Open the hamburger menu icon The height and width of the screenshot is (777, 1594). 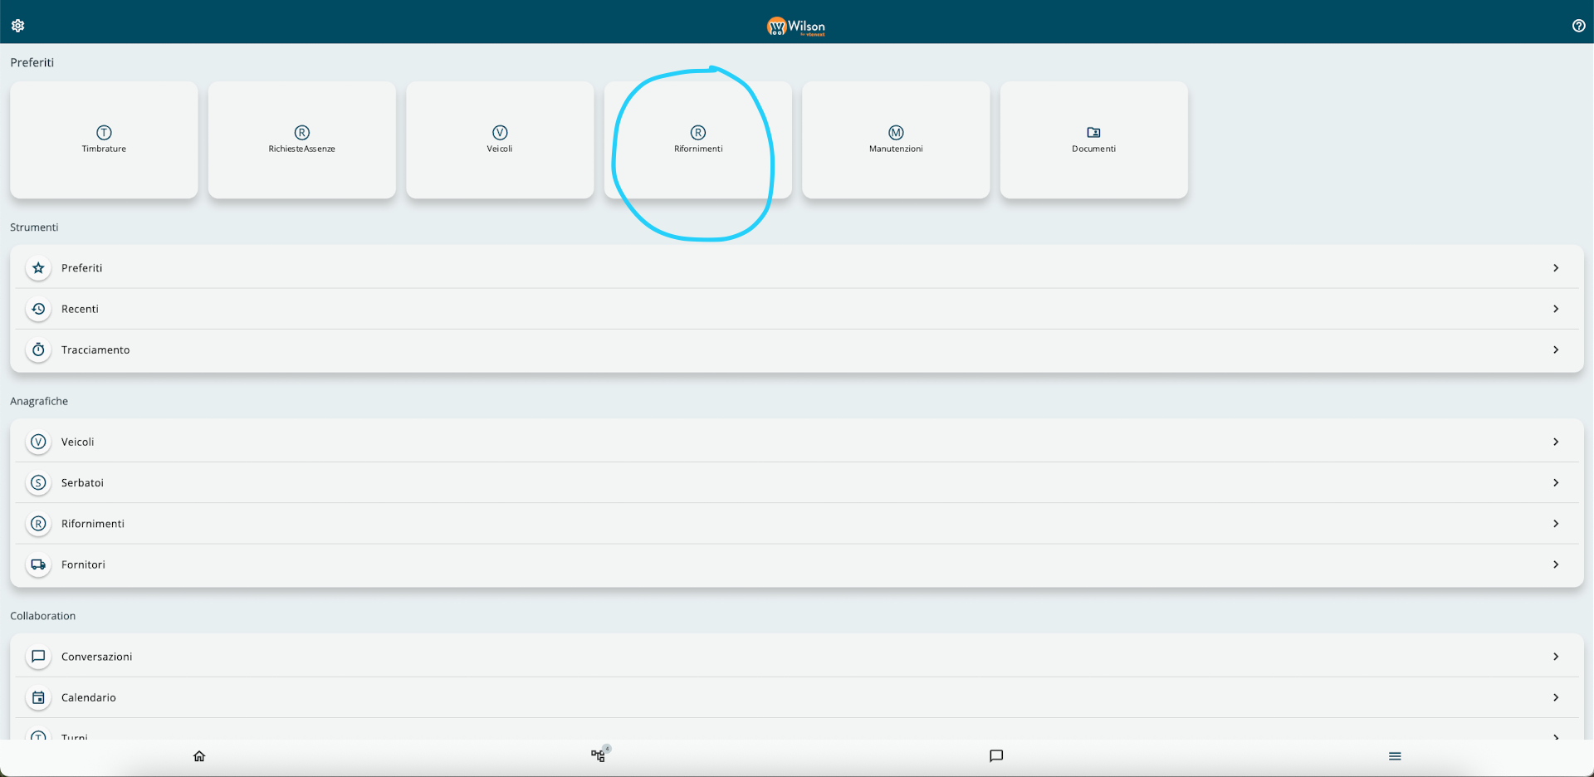tap(1395, 756)
